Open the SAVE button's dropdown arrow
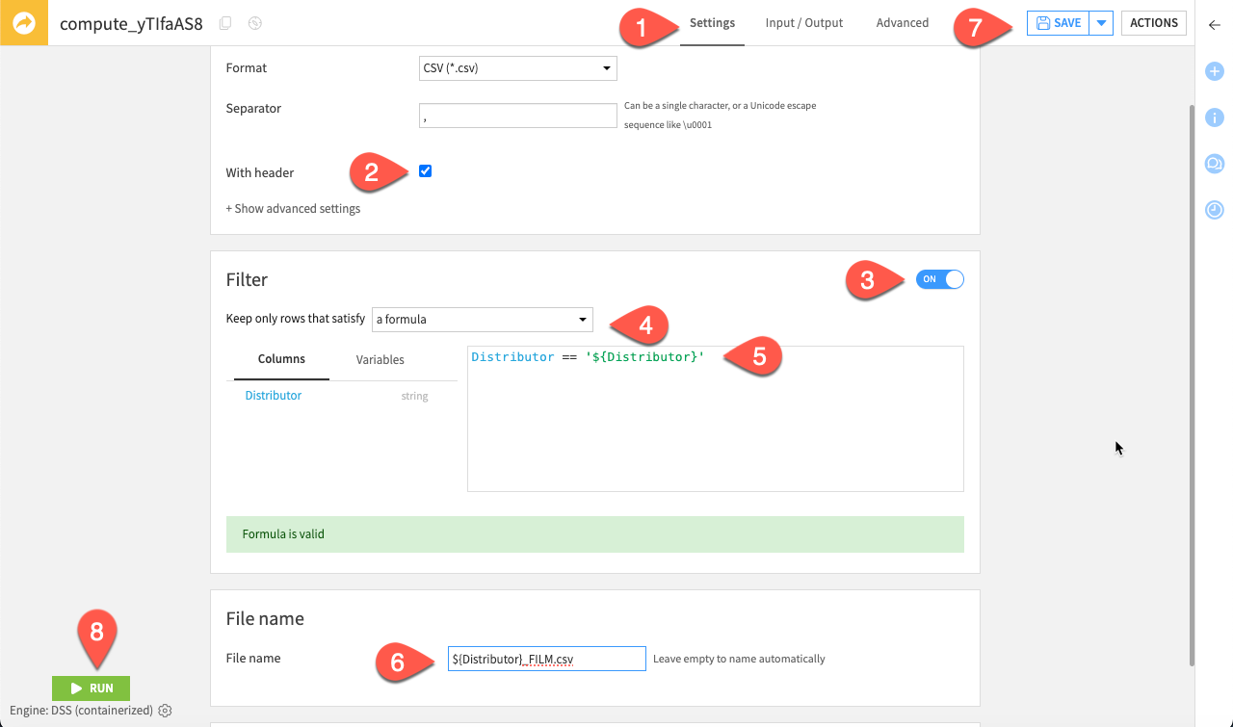1233x727 pixels. point(1102,22)
